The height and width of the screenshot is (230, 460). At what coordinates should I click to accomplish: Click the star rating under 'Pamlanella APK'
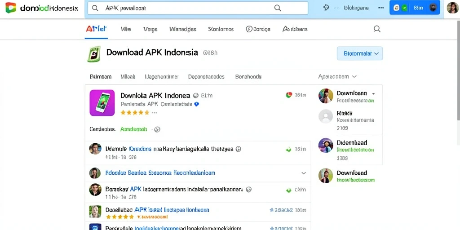pos(135,112)
